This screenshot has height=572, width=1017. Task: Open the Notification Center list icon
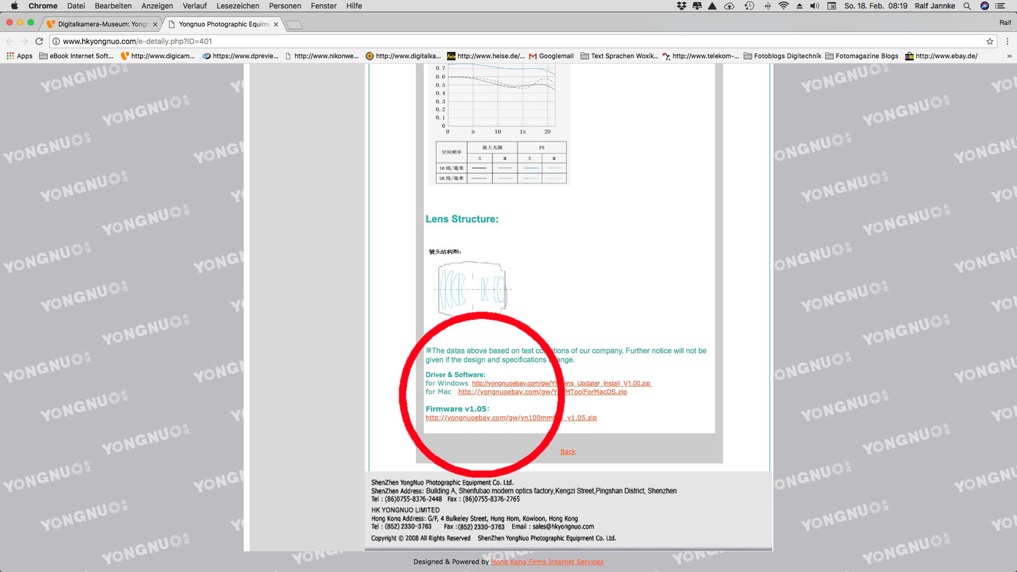[x=1000, y=6]
